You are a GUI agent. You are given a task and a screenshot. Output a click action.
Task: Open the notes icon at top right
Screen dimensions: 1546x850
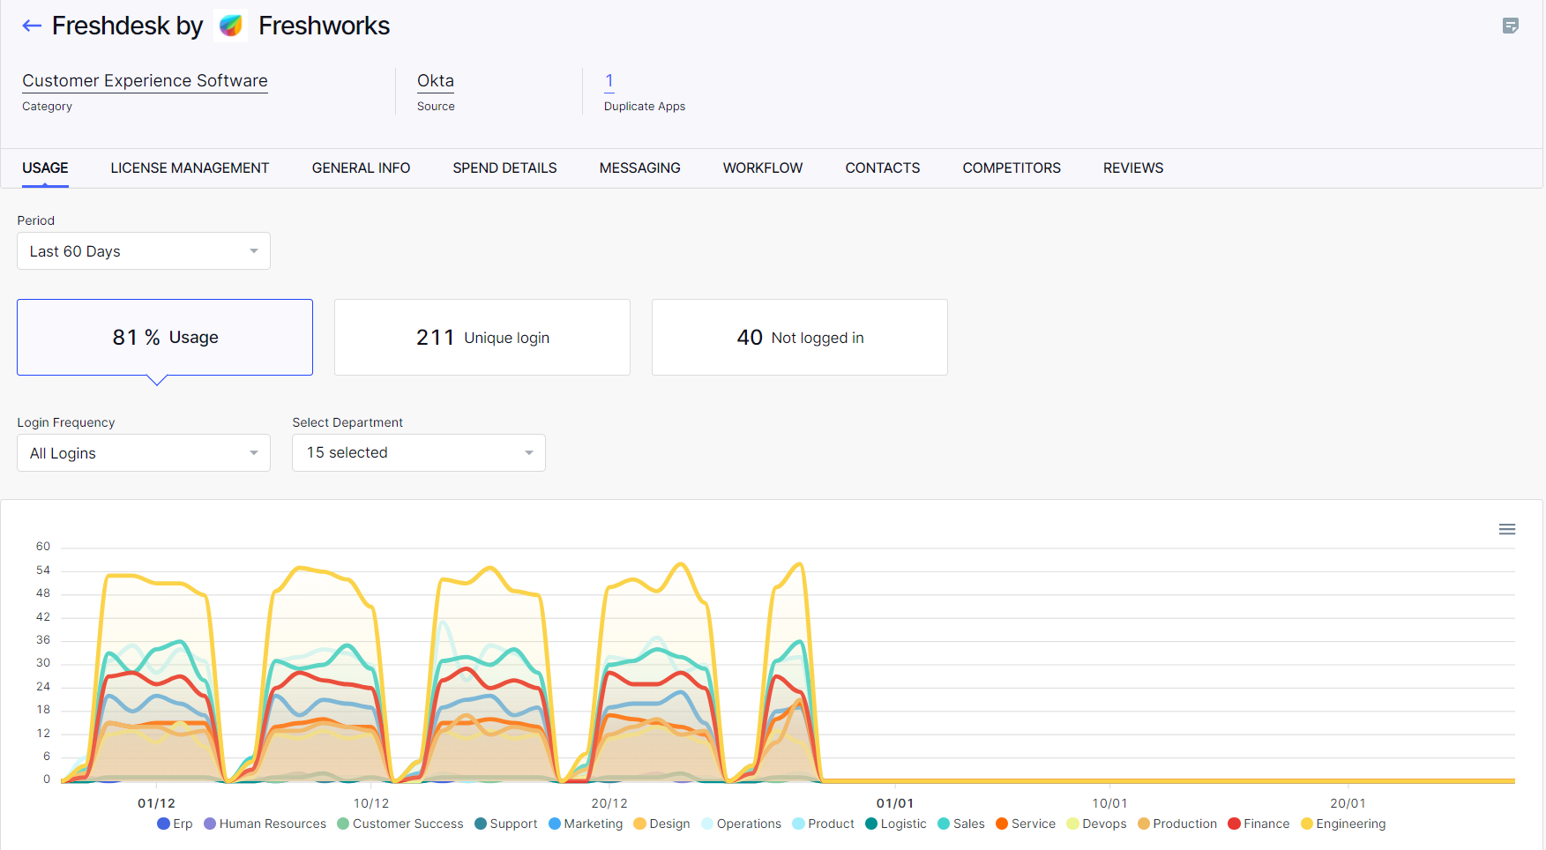(x=1510, y=26)
